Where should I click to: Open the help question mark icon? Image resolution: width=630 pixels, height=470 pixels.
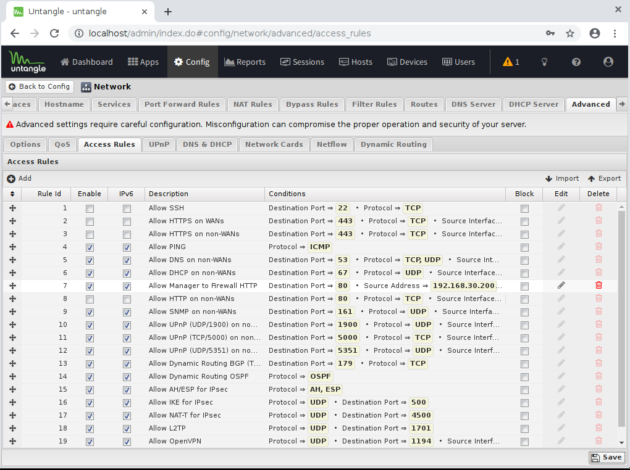576,62
